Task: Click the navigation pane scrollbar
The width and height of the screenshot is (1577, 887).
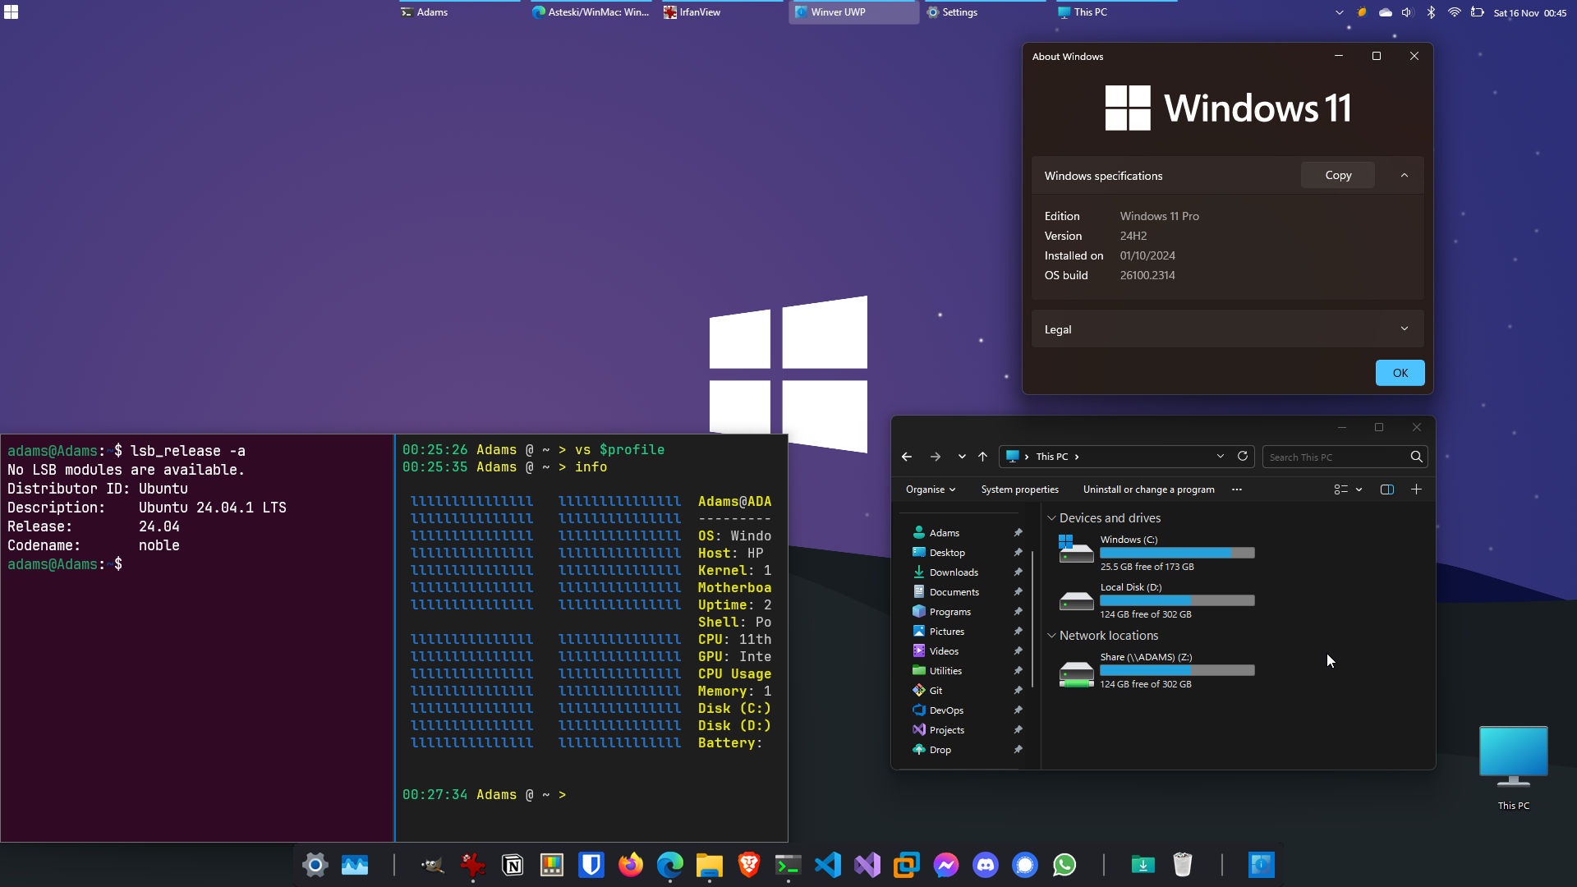Action: point(1032,619)
